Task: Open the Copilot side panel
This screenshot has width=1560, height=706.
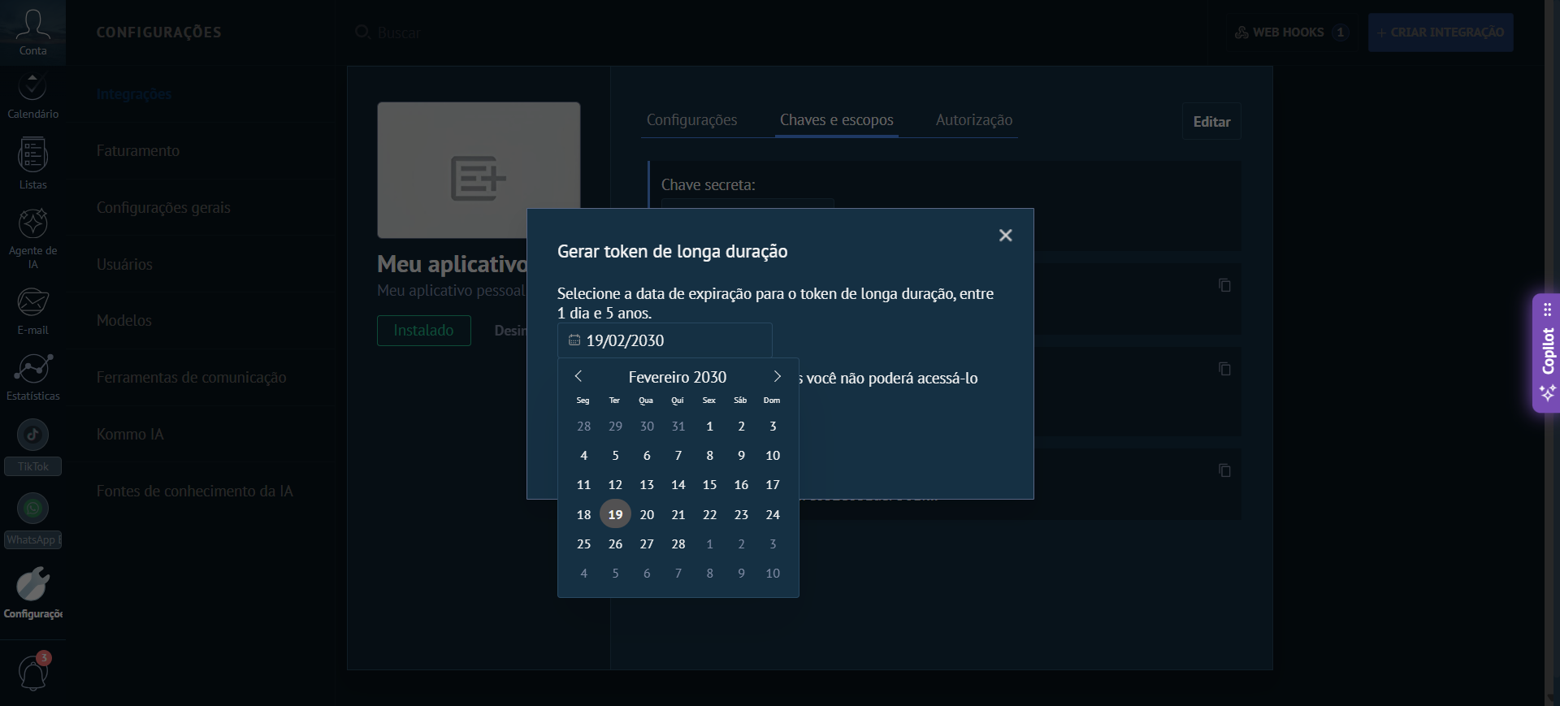Action: [x=1546, y=353]
